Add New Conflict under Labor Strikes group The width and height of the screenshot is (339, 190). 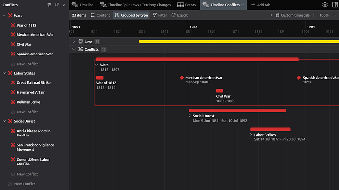[x=27, y=112]
